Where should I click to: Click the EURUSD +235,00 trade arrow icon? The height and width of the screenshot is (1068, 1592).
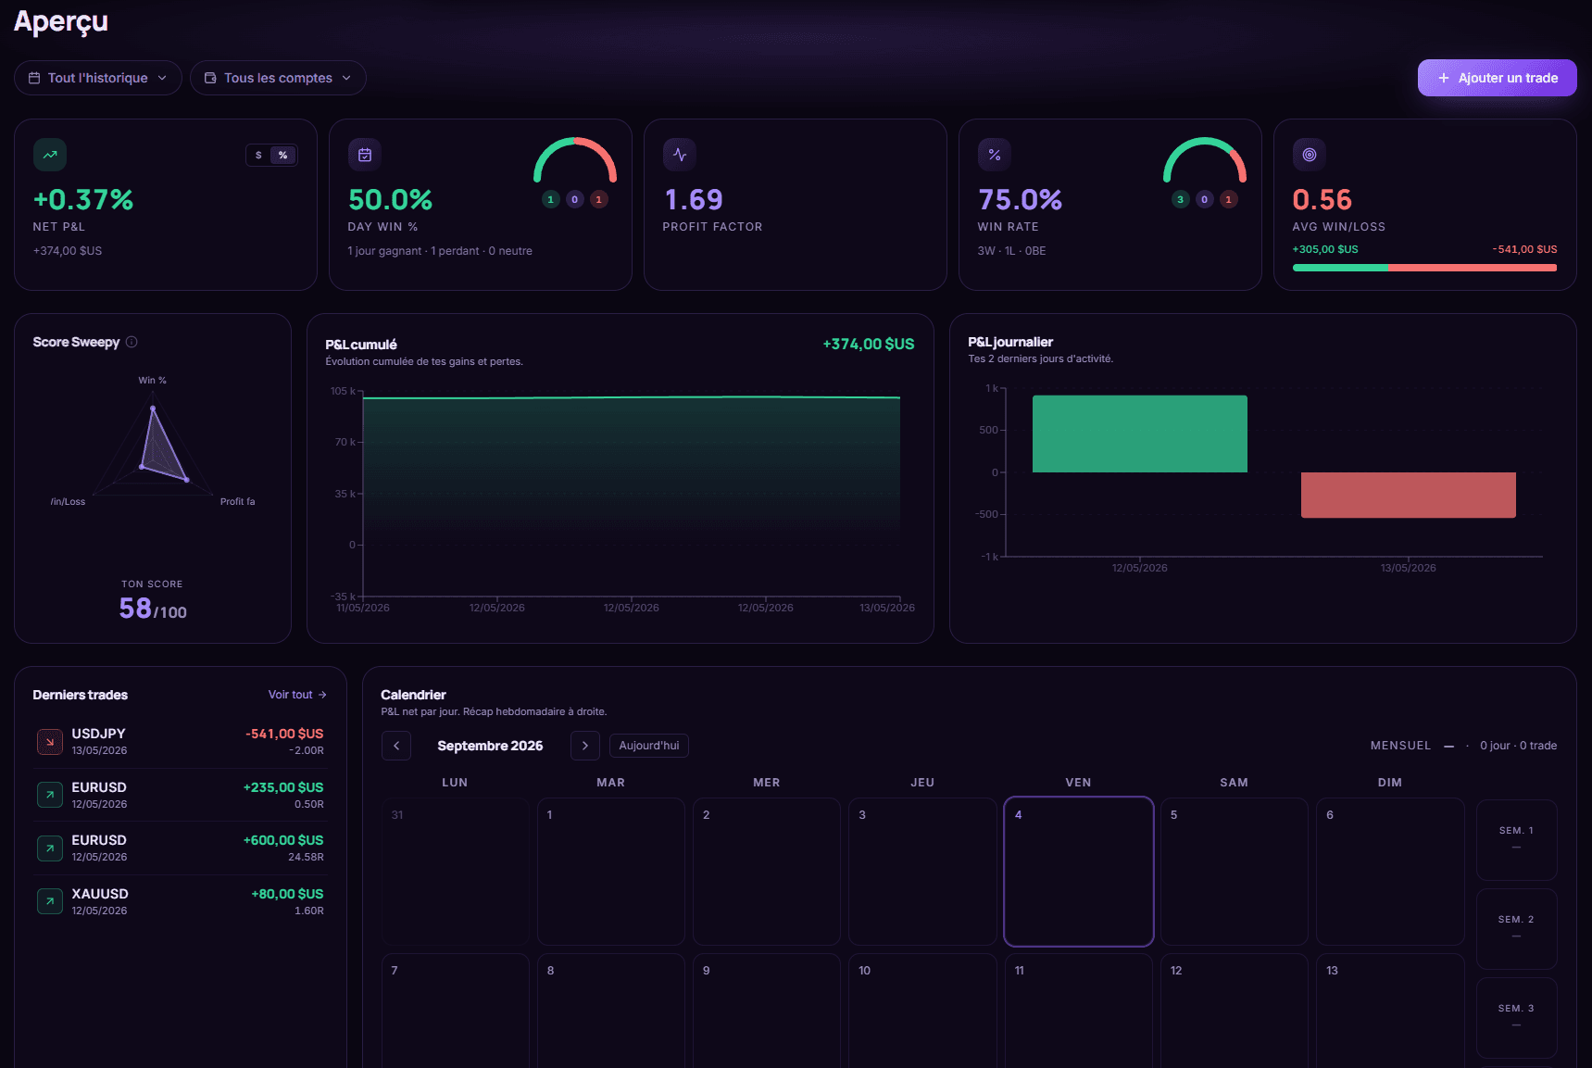click(50, 795)
